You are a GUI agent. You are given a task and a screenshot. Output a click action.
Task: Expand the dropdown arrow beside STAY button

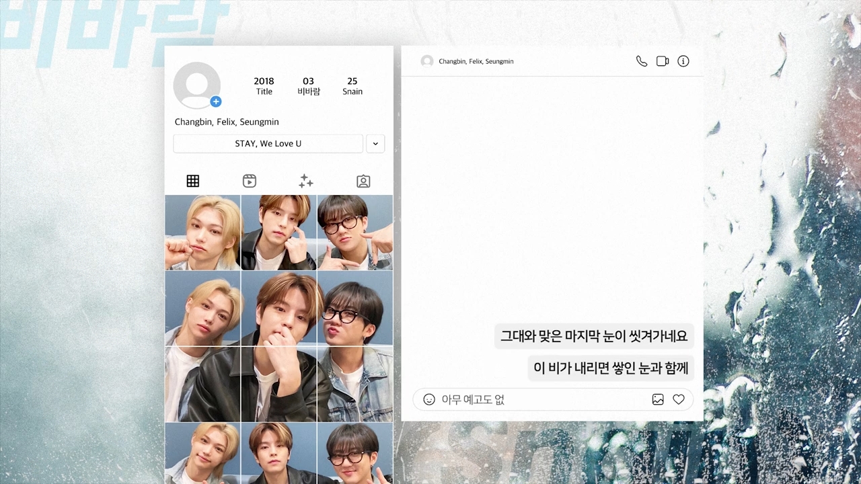(x=375, y=144)
